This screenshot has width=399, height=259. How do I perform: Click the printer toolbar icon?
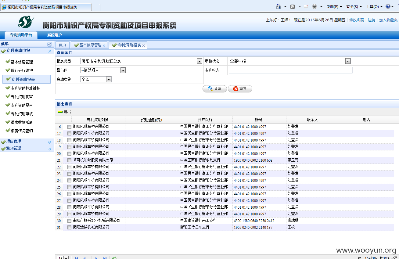(x=315, y=6)
